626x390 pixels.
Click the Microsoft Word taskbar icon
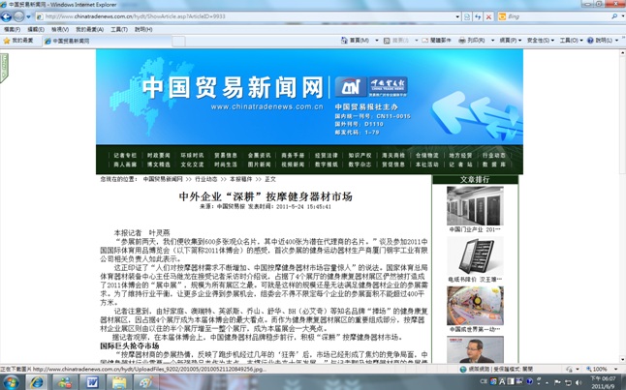click(x=92, y=383)
